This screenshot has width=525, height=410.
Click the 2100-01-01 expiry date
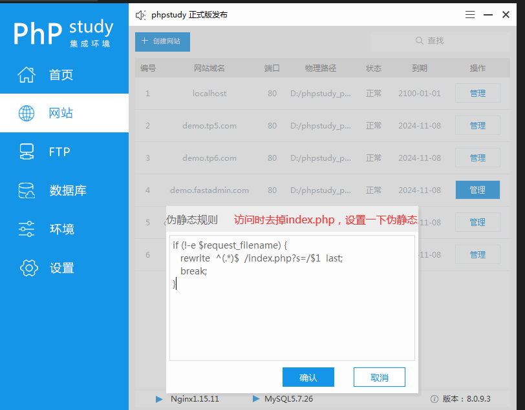(x=420, y=94)
